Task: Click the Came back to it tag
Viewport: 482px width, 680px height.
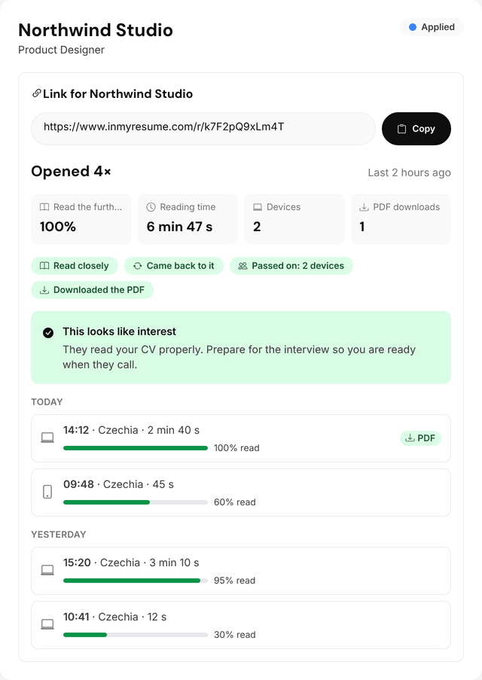Action: coord(174,266)
